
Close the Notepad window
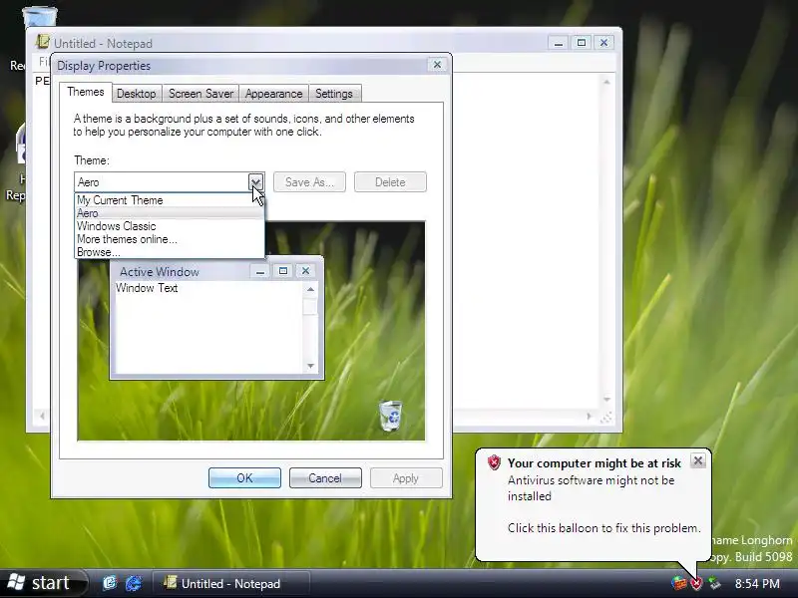[x=603, y=43]
